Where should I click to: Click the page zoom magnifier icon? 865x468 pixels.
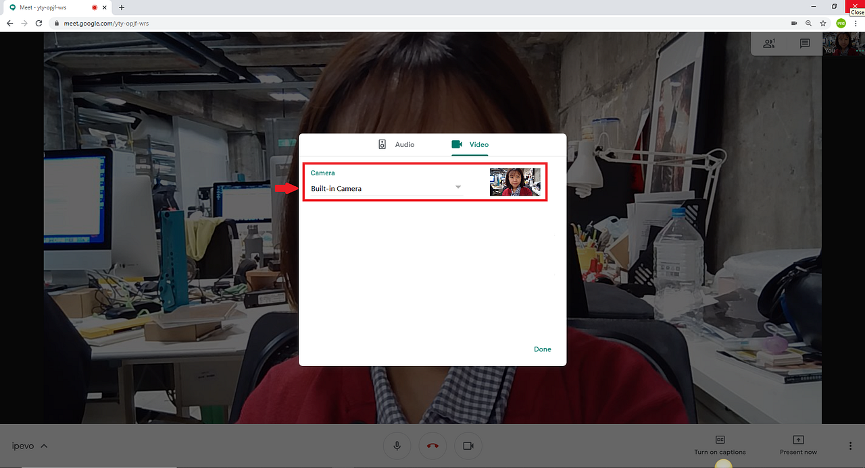[x=808, y=23]
